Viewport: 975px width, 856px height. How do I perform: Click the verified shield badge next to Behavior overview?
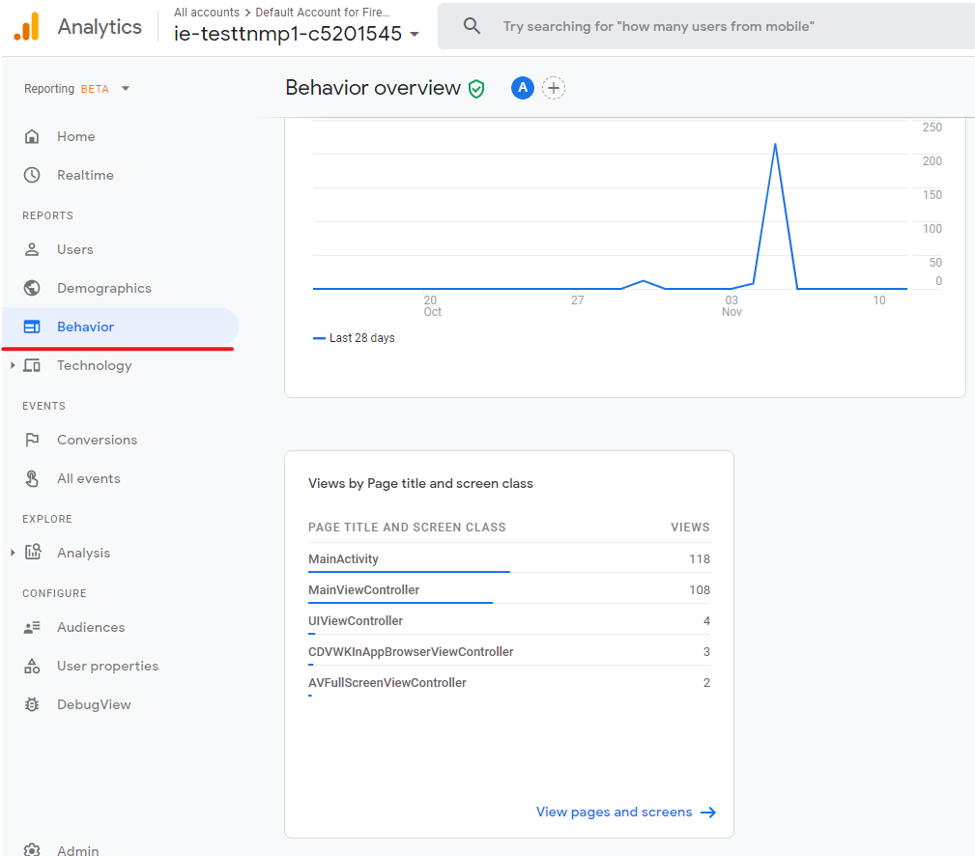point(476,88)
